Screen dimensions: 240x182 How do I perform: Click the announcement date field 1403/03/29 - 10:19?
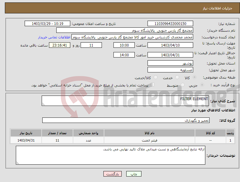47,24
